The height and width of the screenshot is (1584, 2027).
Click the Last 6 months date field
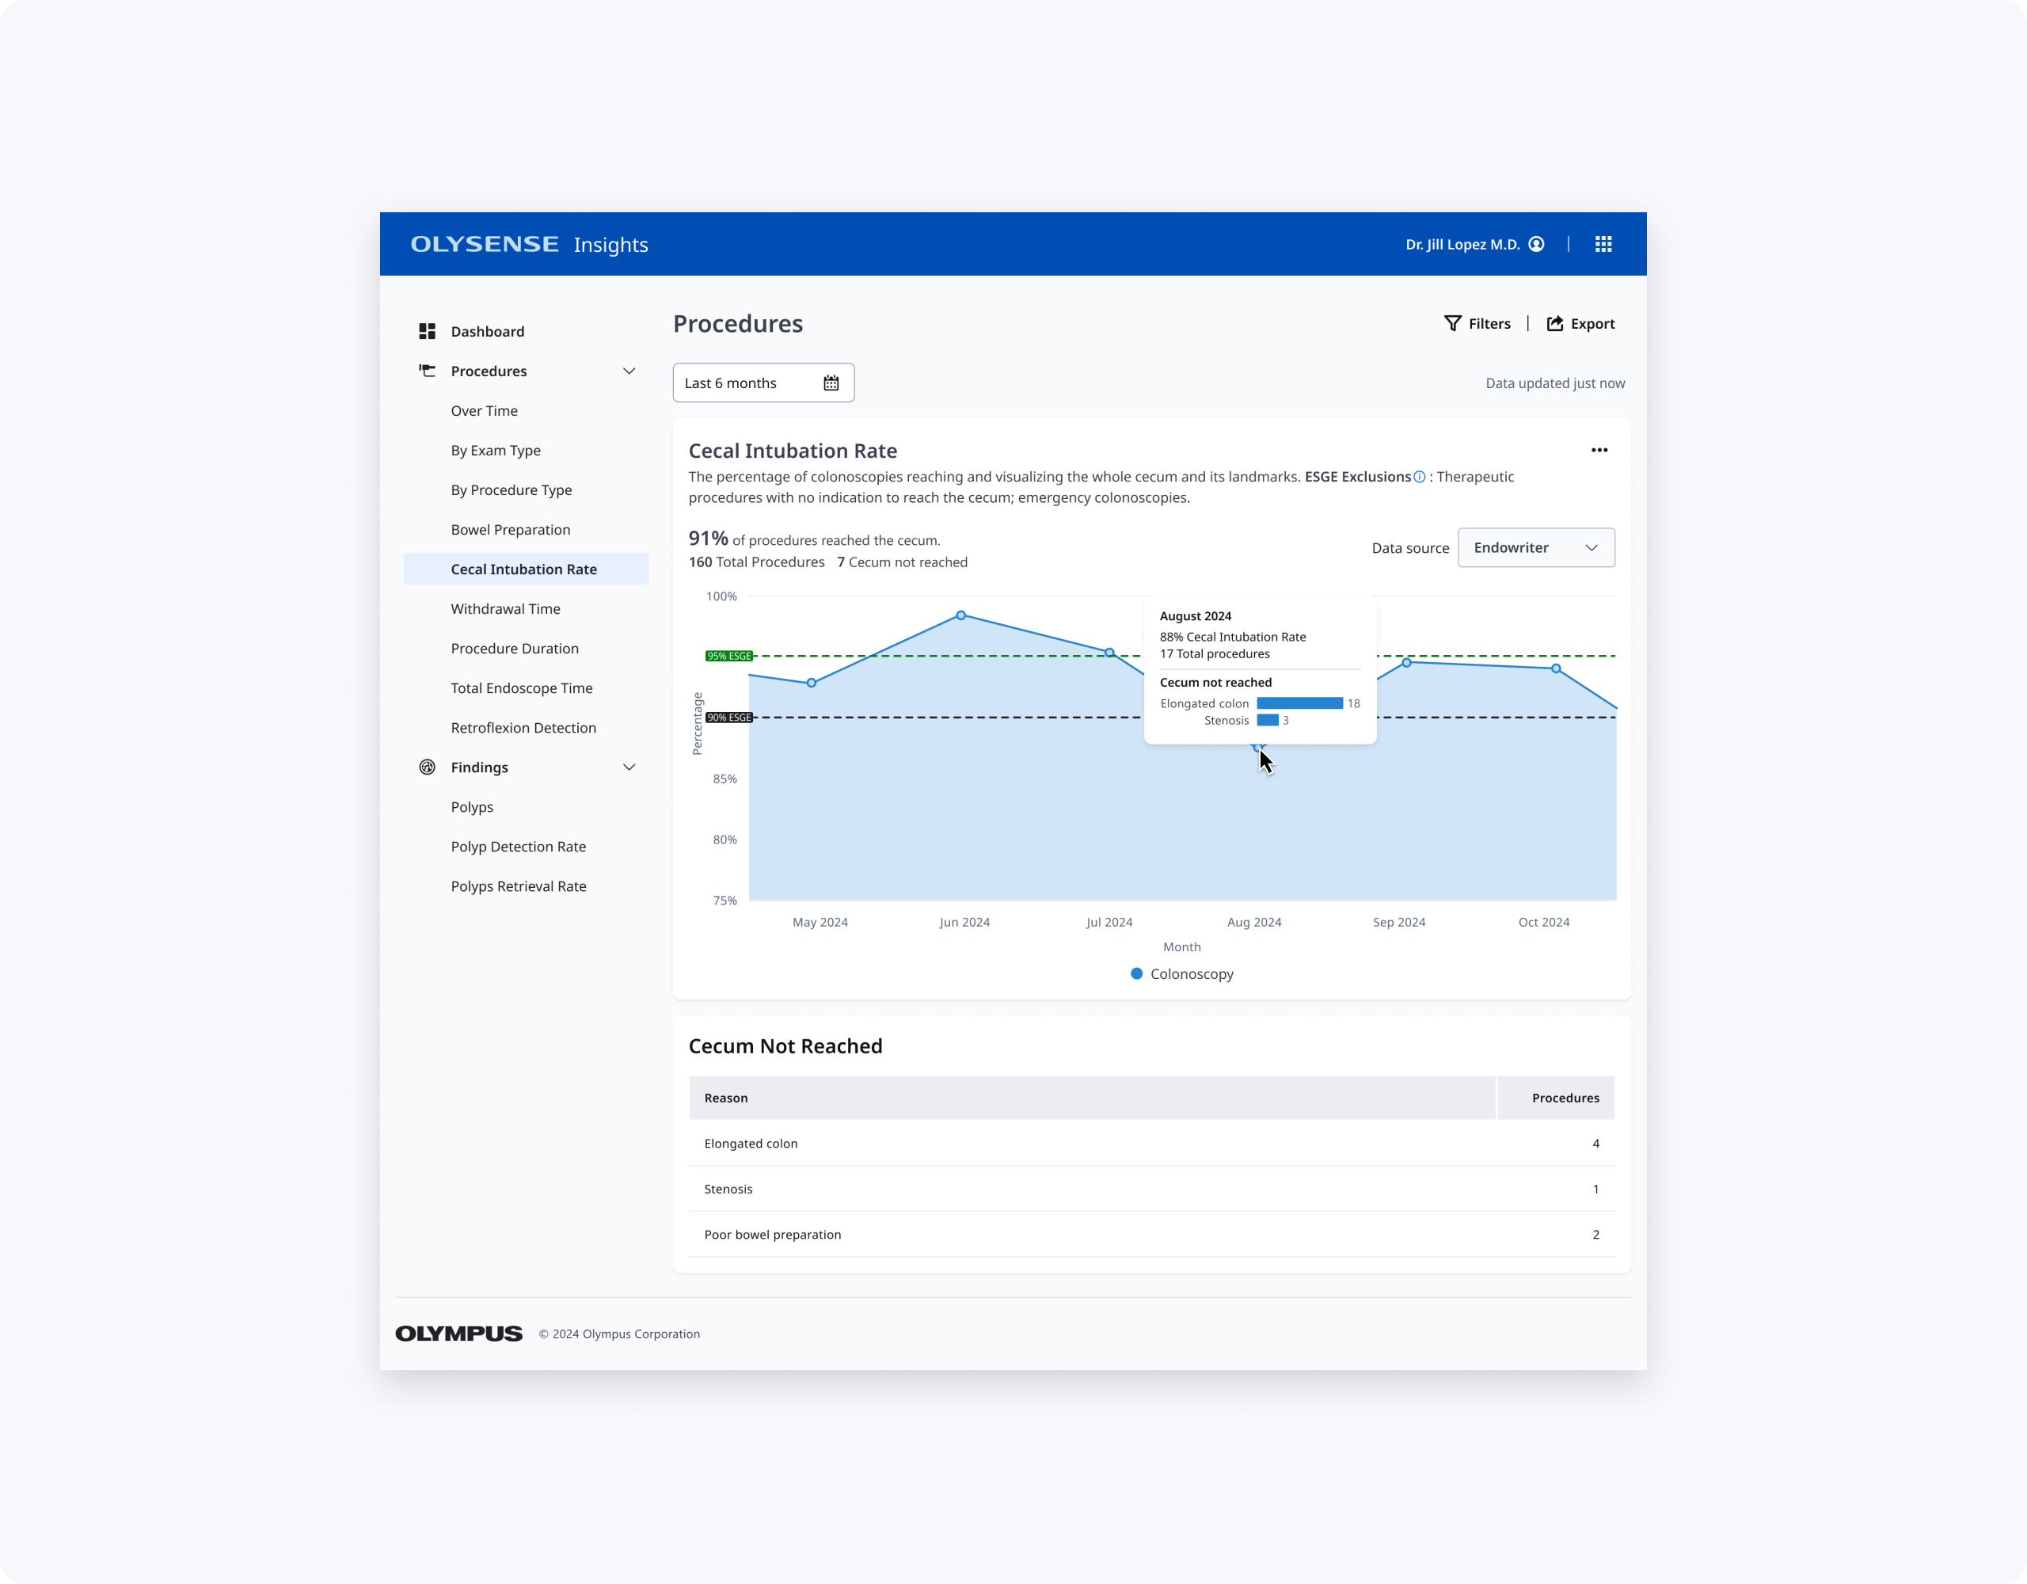tap(743, 383)
